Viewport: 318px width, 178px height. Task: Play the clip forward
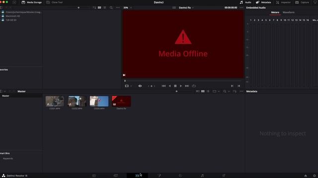tap(181, 86)
